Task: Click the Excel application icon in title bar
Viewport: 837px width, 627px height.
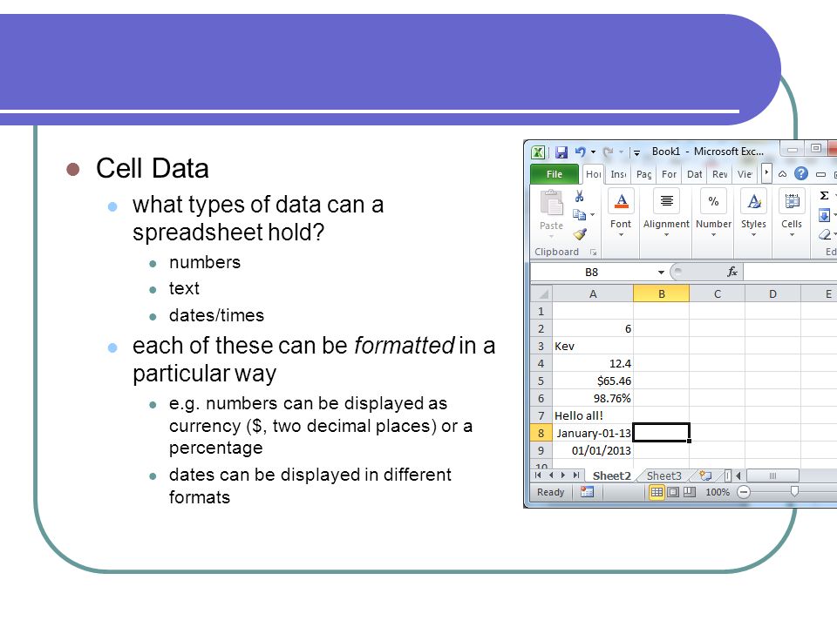Action: (538, 152)
